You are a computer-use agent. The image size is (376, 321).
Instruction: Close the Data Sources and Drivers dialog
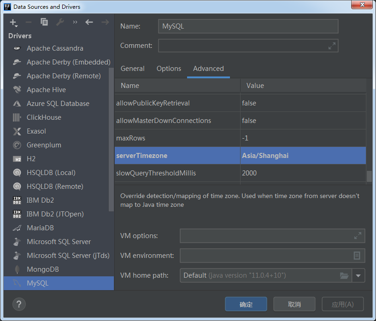click(x=362, y=5)
